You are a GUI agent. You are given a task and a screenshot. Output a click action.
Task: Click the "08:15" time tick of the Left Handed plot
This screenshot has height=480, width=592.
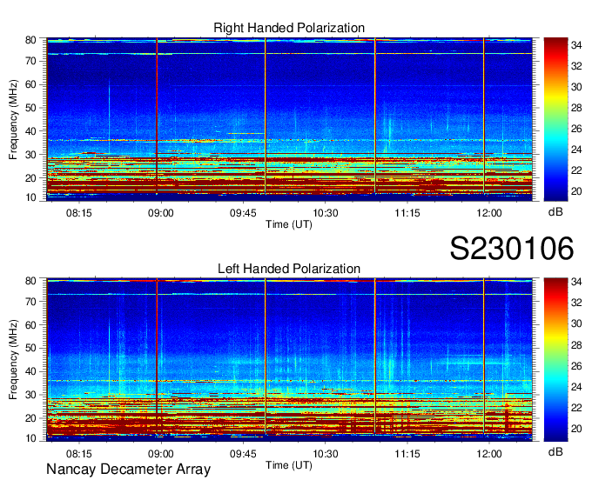pyautogui.click(x=79, y=454)
